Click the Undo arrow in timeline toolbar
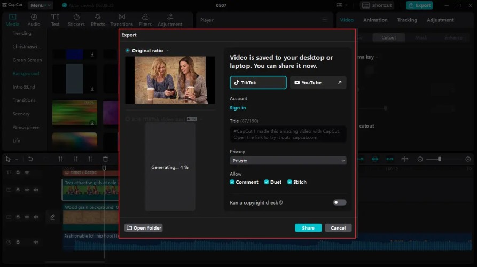477x267 pixels. coord(30,159)
